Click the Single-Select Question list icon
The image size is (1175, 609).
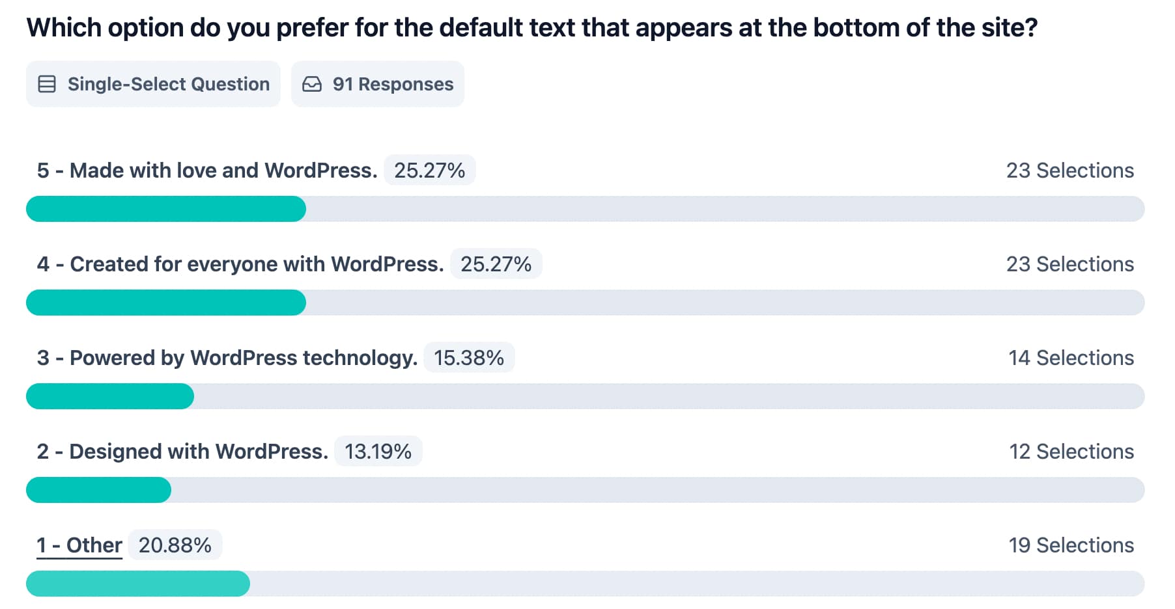coord(47,84)
